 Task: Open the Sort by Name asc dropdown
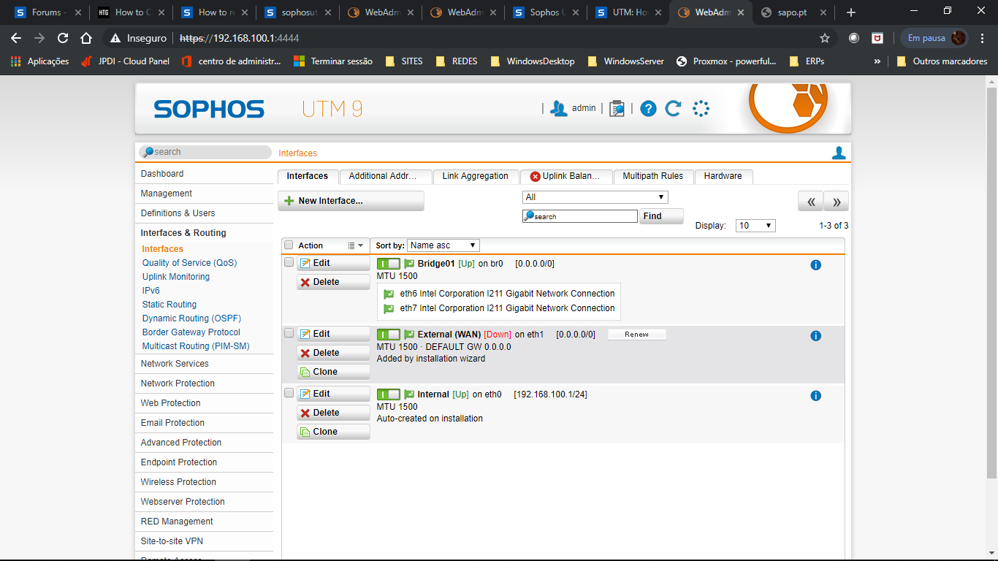click(x=443, y=245)
